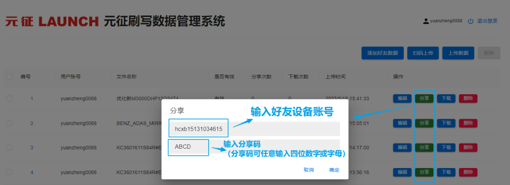Click the 上传数据 upload button
510x185 pixels.
[x=458, y=53]
